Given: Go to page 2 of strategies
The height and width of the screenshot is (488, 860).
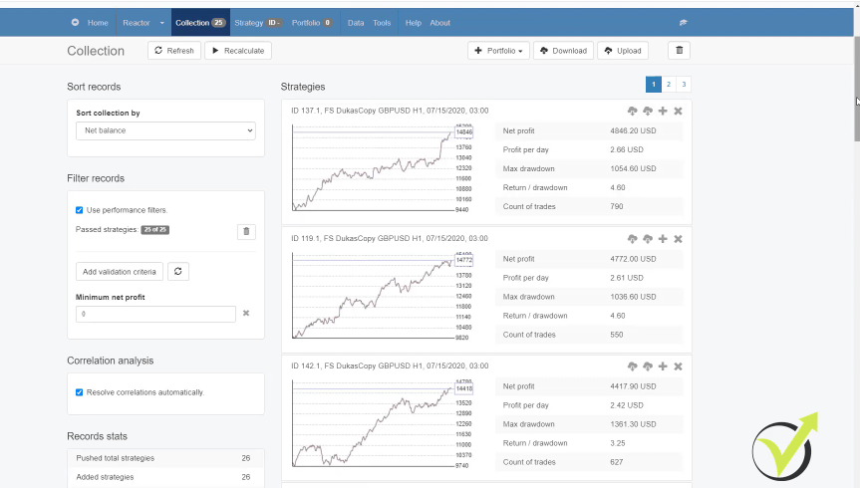Looking at the screenshot, I should click(x=668, y=86).
